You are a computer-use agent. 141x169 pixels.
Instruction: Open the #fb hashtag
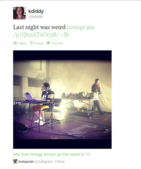(x=65, y=35)
